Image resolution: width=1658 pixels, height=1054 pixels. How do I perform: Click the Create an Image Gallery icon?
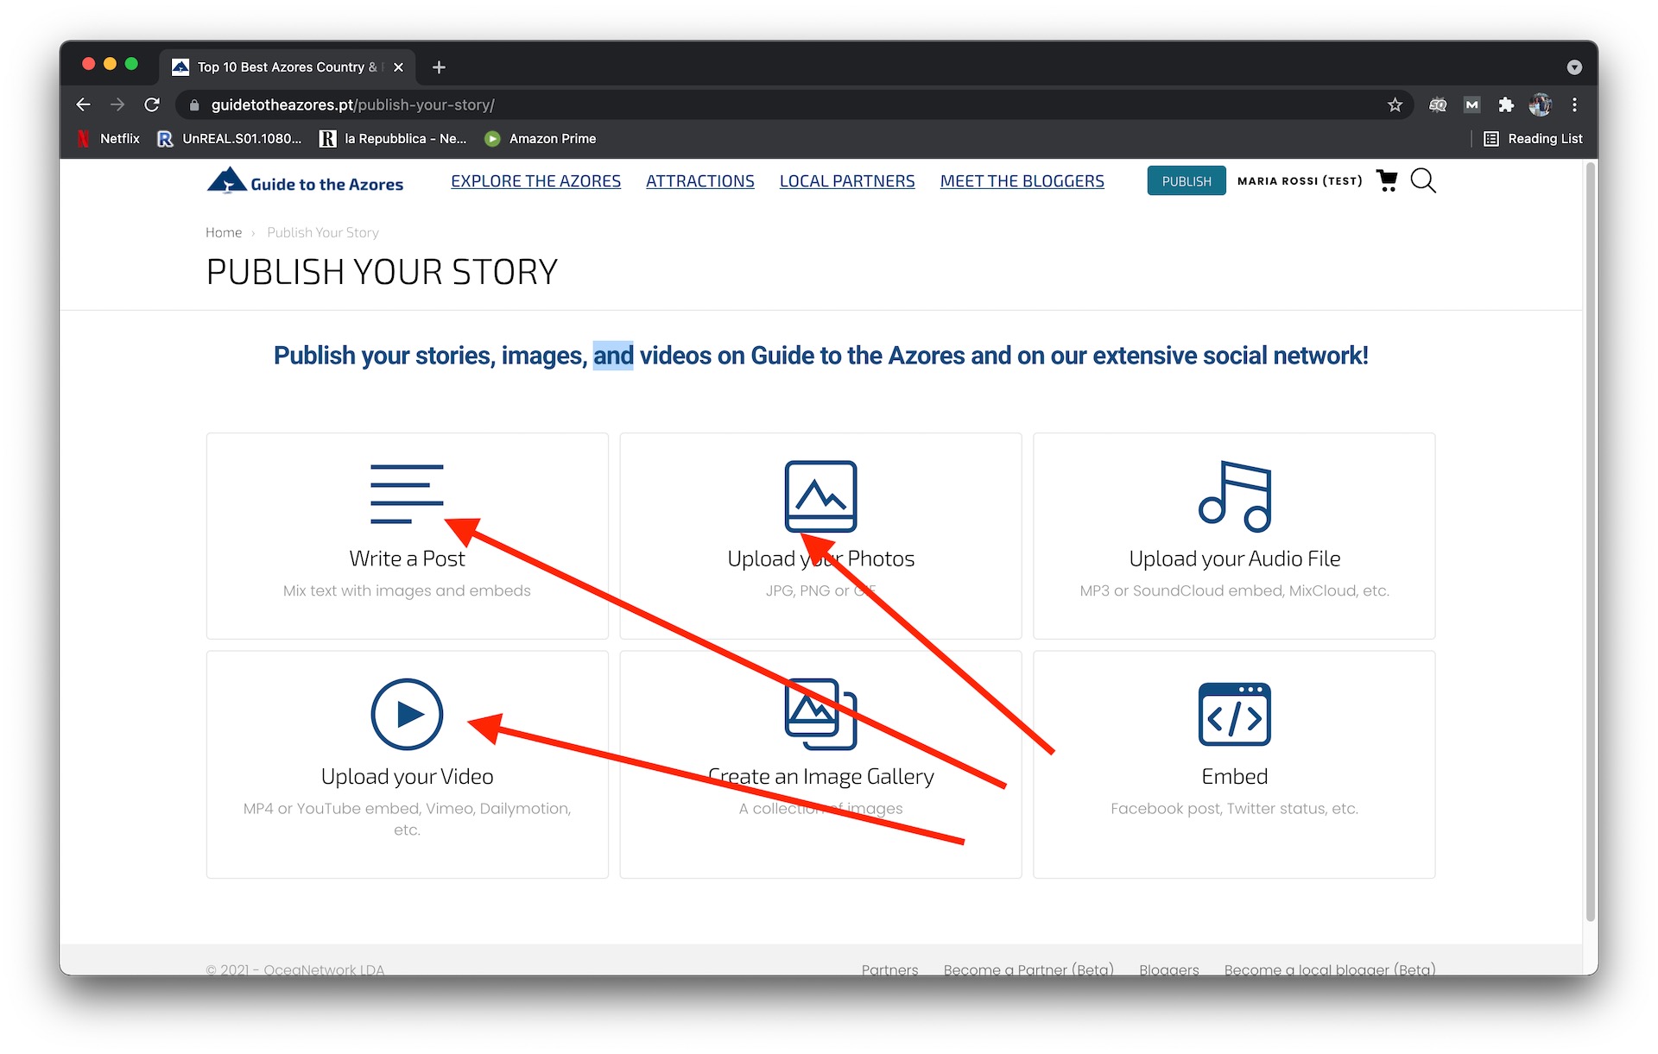820,714
